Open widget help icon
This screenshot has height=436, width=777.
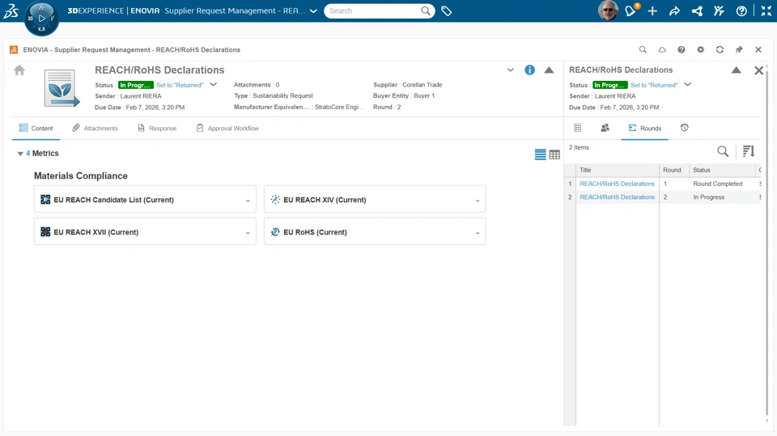pyautogui.click(x=681, y=49)
